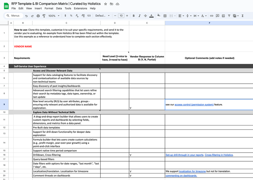Insert a chart using the toolbar icon
The width and height of the screenshot is (253, 180).
[x=223, y=15]
